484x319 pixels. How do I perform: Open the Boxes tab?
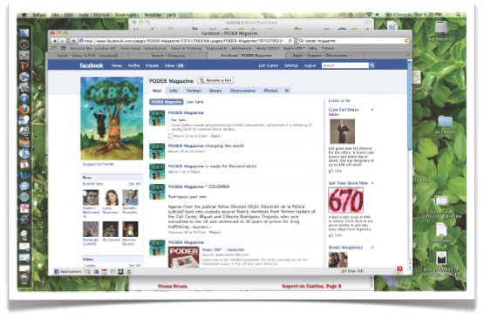[215, 91]
